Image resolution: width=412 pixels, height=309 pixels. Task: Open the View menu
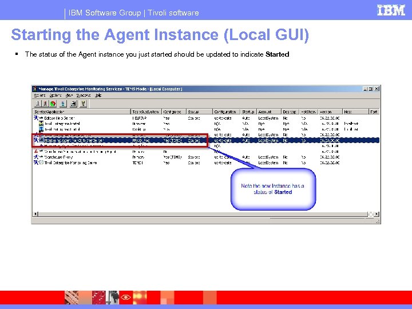[69, 96]
